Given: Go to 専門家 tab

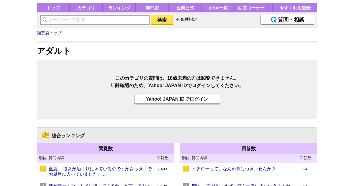Looking at the screenshot, I should point(152,8).
